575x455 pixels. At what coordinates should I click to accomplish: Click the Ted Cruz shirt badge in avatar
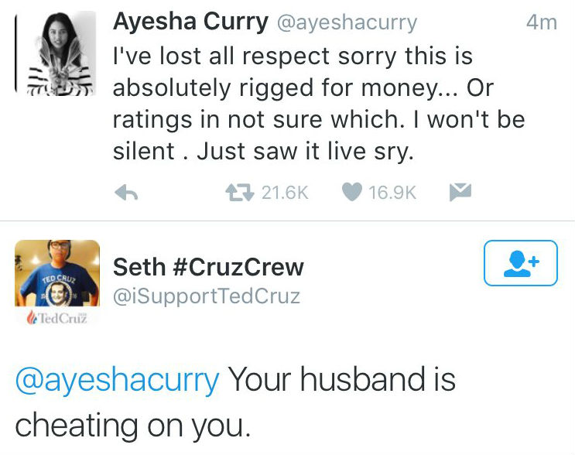pyautogui.click(x=58, y=292)
